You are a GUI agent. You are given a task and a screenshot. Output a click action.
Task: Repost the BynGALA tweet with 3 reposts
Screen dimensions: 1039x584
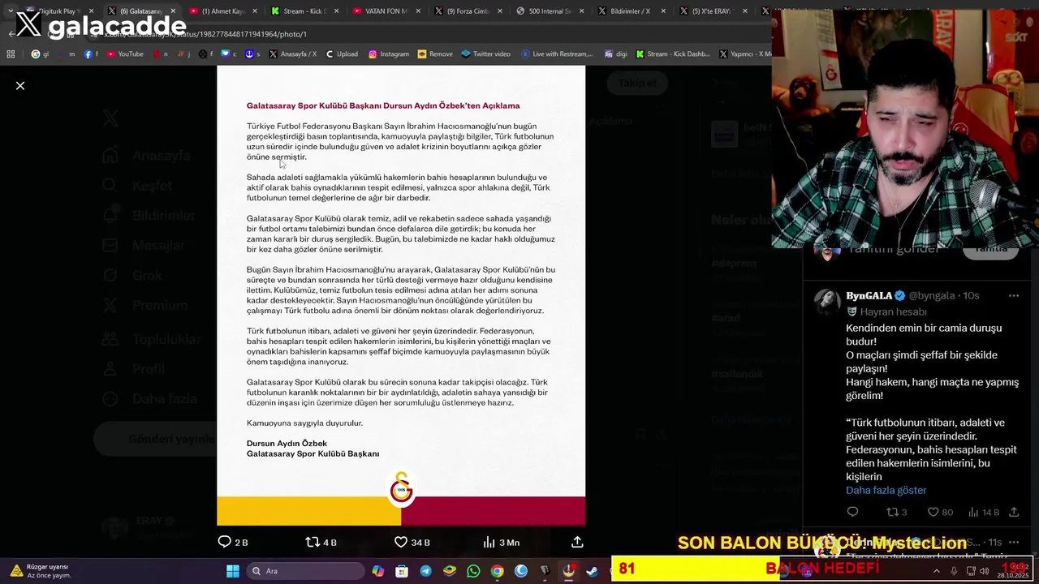click(x=896, y=512)
